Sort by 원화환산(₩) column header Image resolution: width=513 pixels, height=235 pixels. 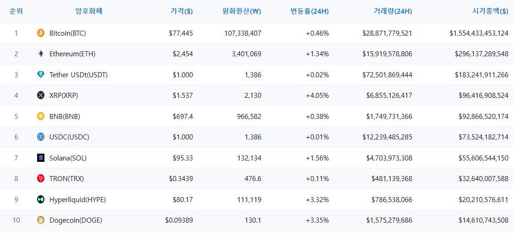click(x=241, y=11)
